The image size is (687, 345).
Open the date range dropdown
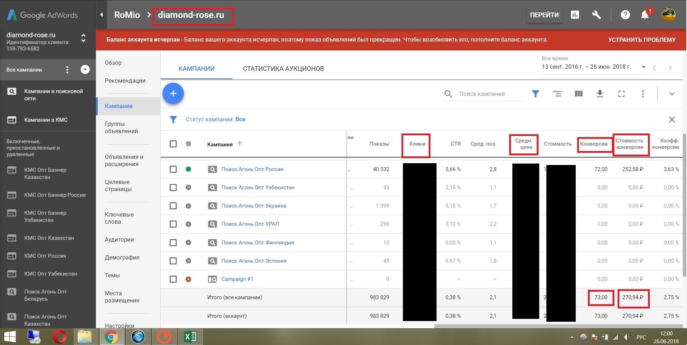tap(644, 67)
